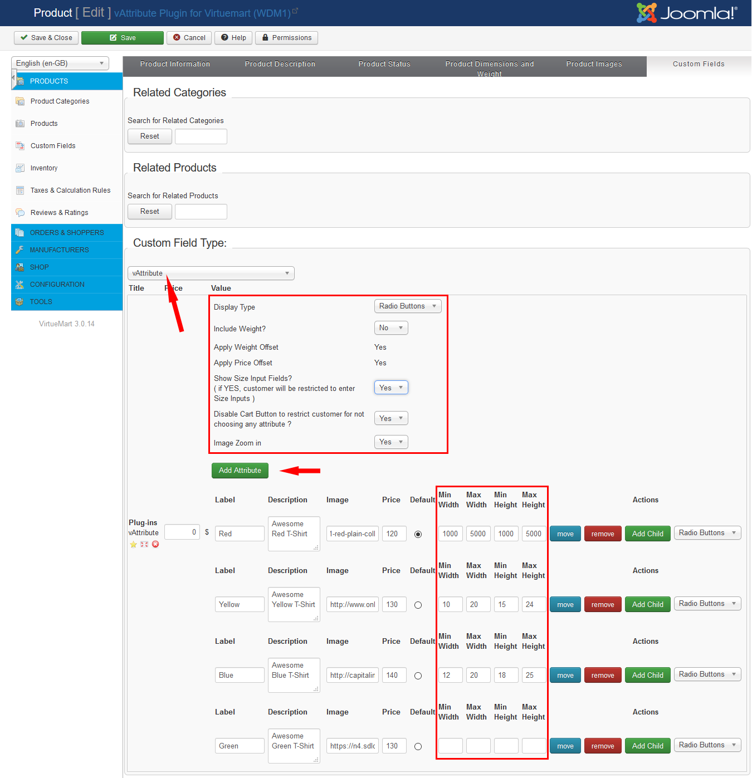The height and width of the screenshot is (778, 752).
Task: Click the Joomla logo in header
Action: pos(687,13)
